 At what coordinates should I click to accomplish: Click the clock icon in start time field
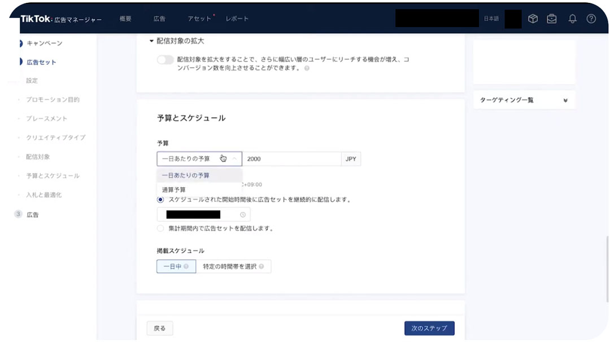click(243, 214)
